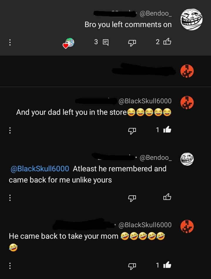Like the "Bro you left comments on" comment
211x279 pixels.
click(167, 41)
